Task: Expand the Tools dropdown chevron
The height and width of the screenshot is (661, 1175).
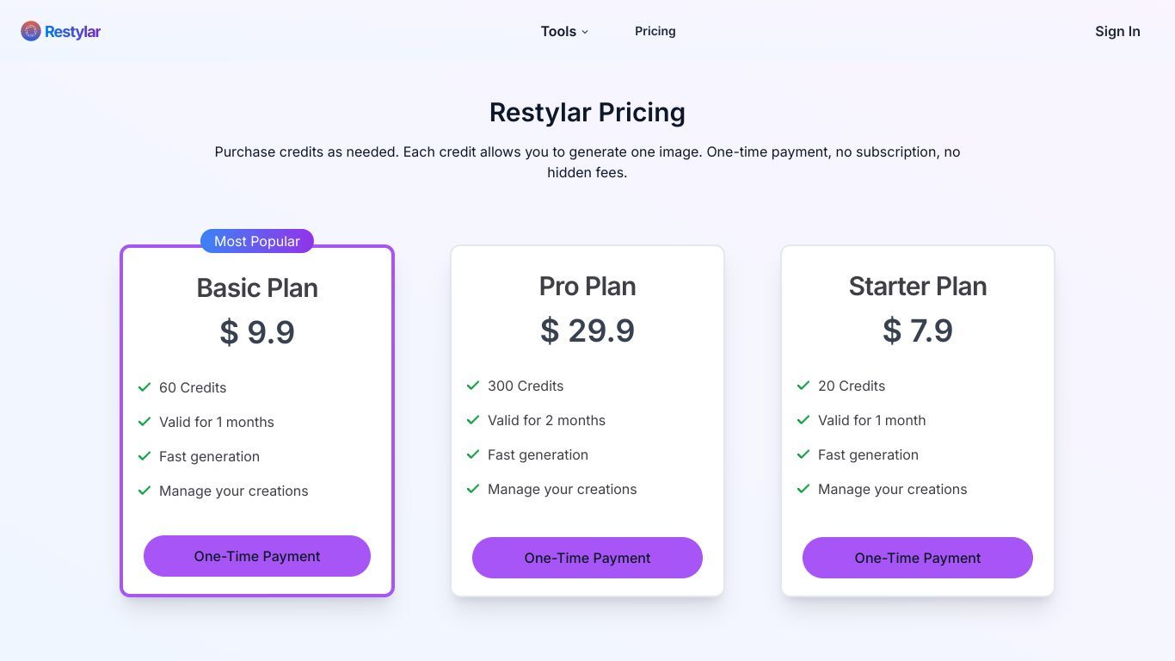Action: 585,32
